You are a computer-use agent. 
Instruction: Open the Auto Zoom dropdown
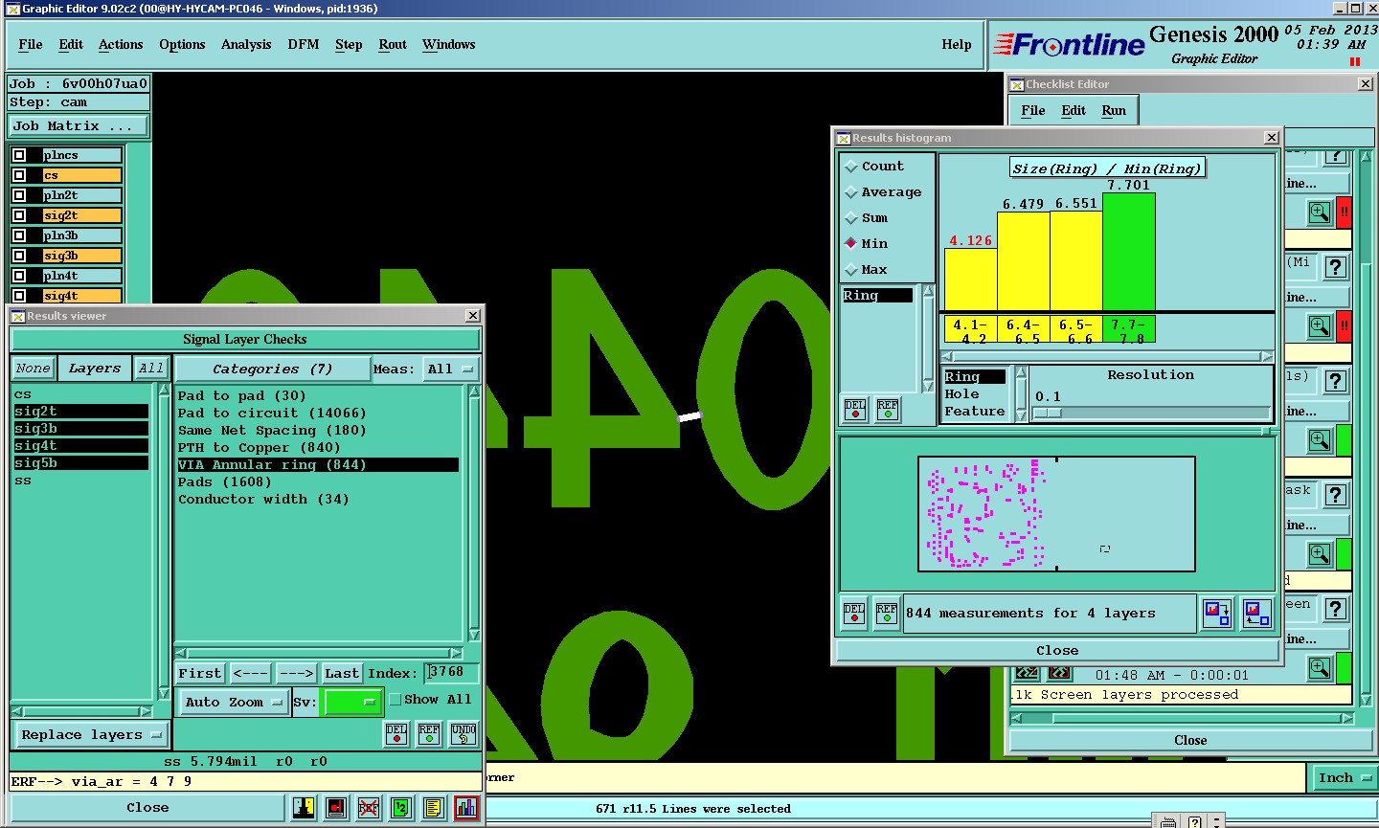(235, 702)
